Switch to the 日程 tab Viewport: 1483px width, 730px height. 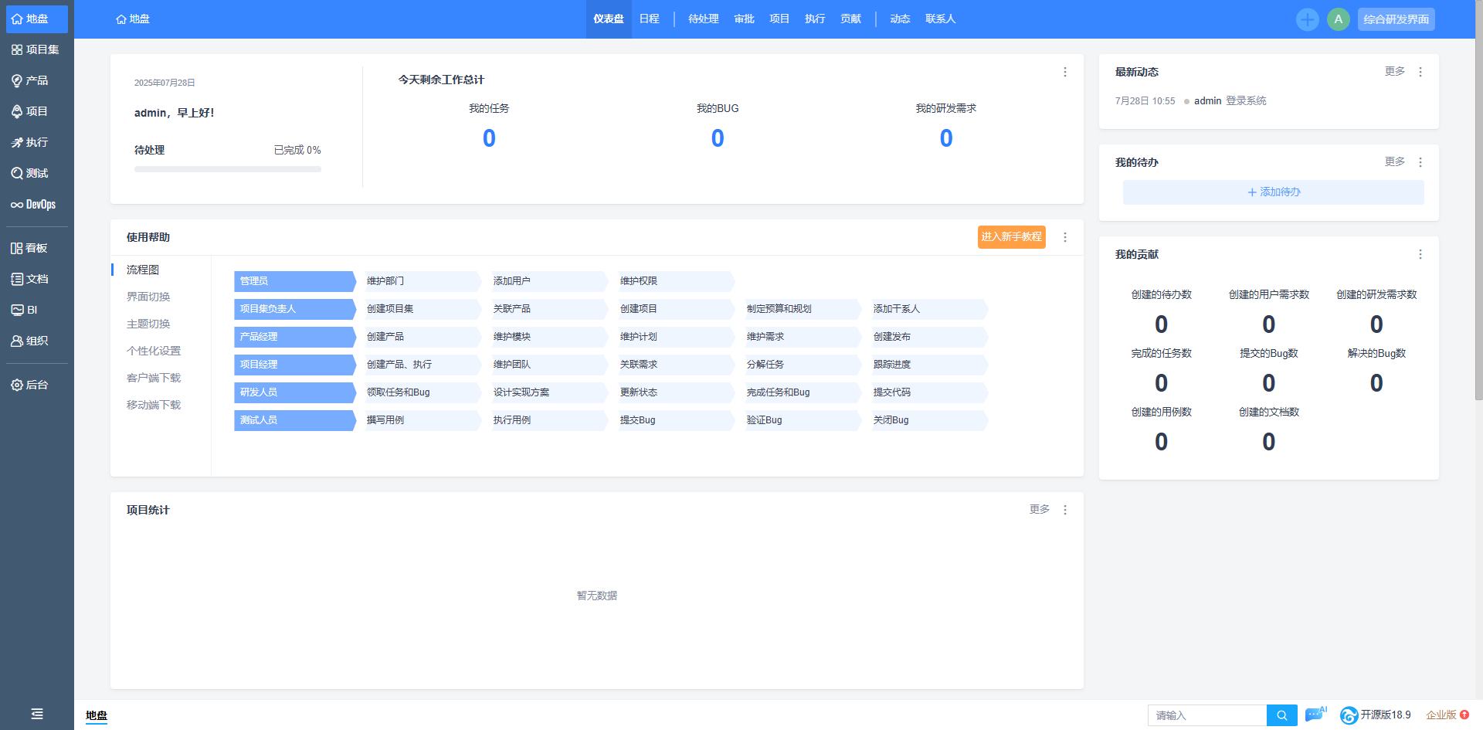(649, 19)
